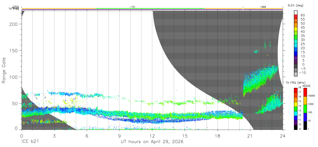Select the white top swatch of the ELEV colorbar
This screenshot has width=318, height=147.
point(296,13)
